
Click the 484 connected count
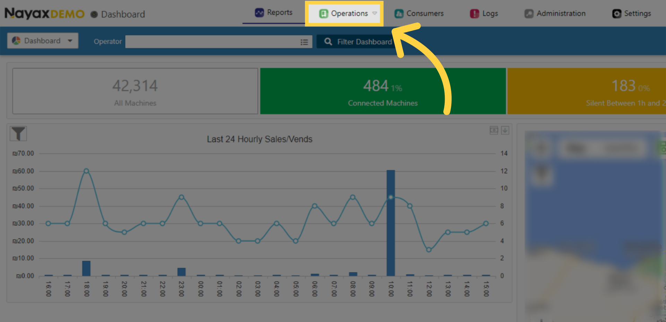(376, 86)
